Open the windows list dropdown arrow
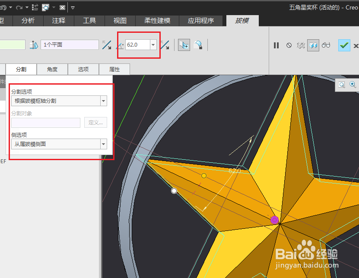 54,7
